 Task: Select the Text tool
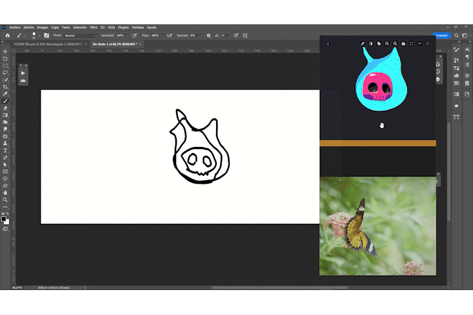coord(5,150)
